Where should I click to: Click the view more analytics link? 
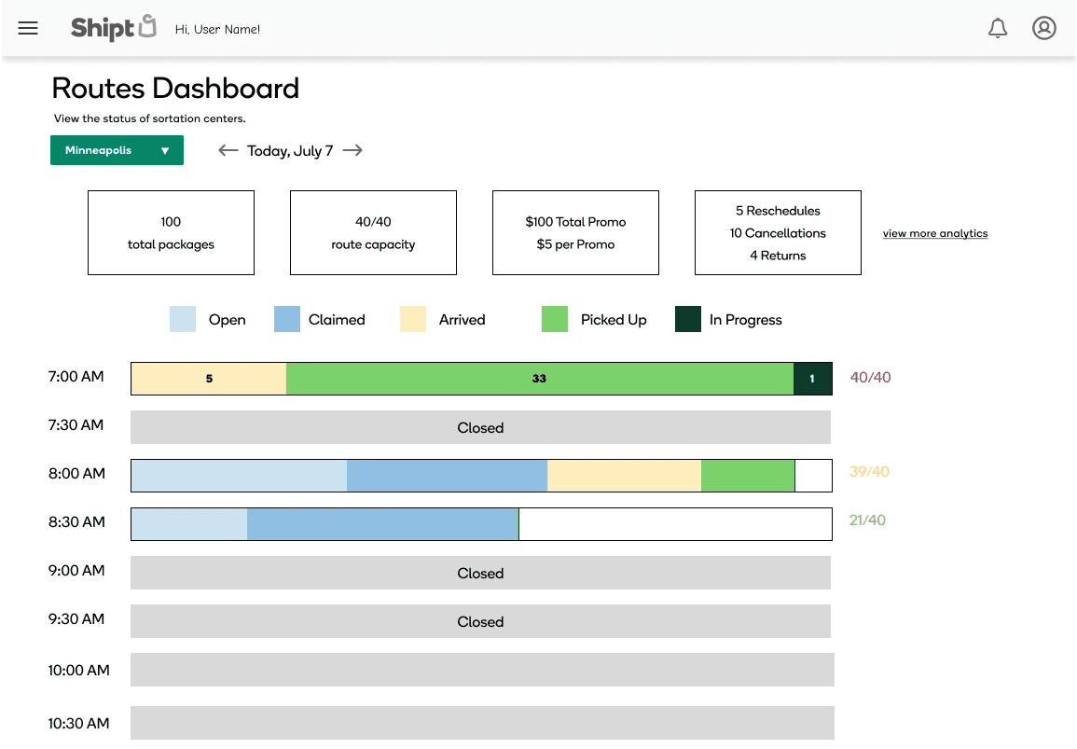[935, 233]
